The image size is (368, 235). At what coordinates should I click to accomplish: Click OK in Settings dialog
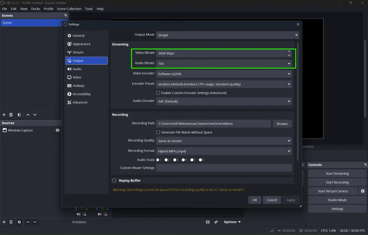255,200
